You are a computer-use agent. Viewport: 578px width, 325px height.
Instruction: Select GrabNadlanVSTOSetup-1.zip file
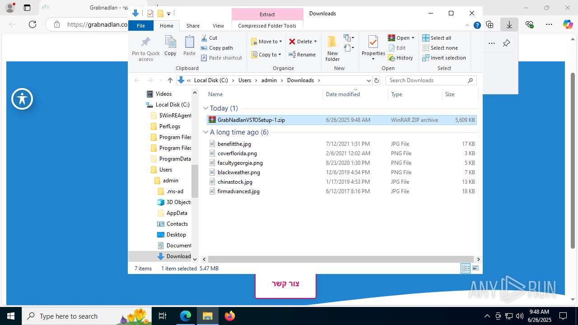[341, 120]
